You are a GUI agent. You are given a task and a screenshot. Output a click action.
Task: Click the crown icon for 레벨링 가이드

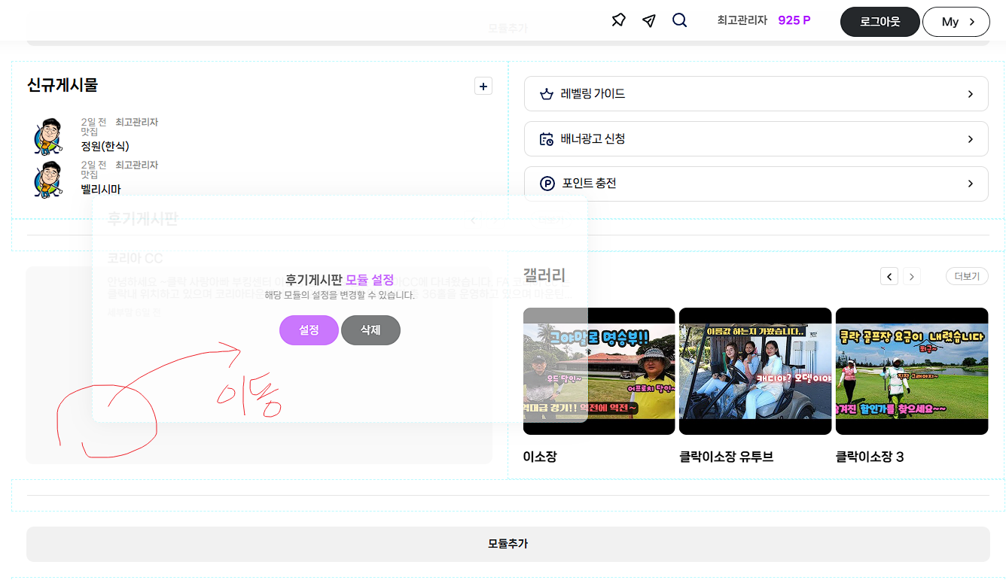tap(547, 94)
